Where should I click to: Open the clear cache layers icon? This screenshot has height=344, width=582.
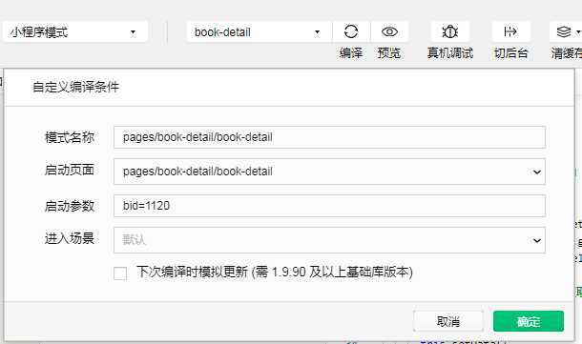[565, 31]
